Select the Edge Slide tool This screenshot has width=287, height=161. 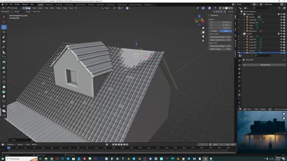point(4,101)
